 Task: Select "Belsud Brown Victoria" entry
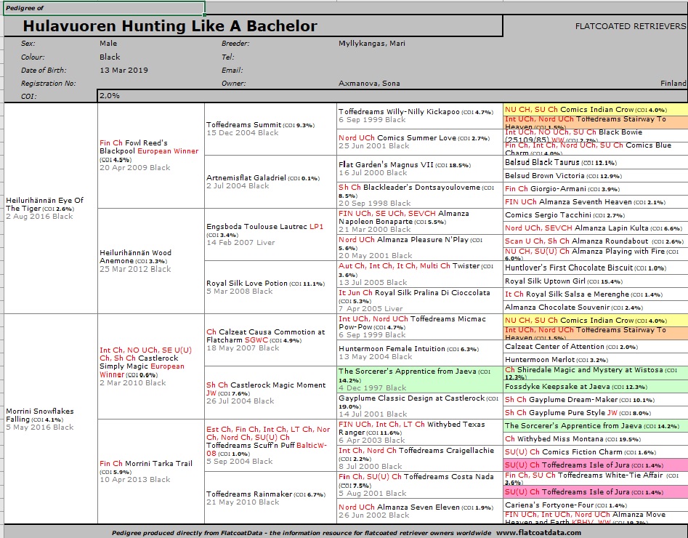[x=596, y=175]
